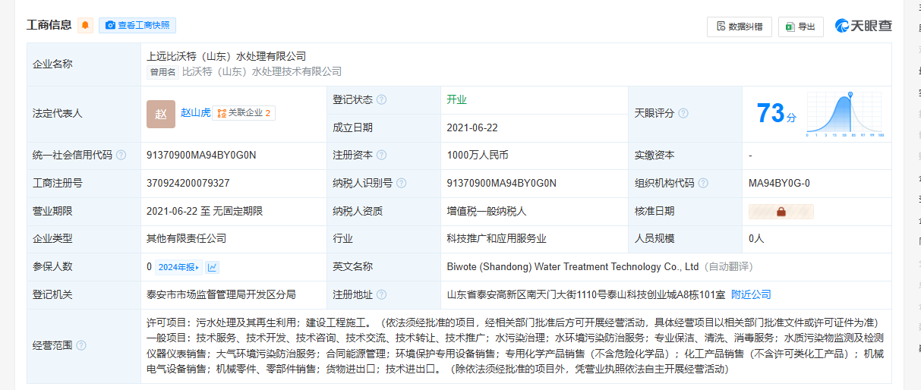The height and width of the screenshot is (390, 921).
Task: Click former name 比沃特（山东）水处理技术有限公司
Action: (262, 71)
